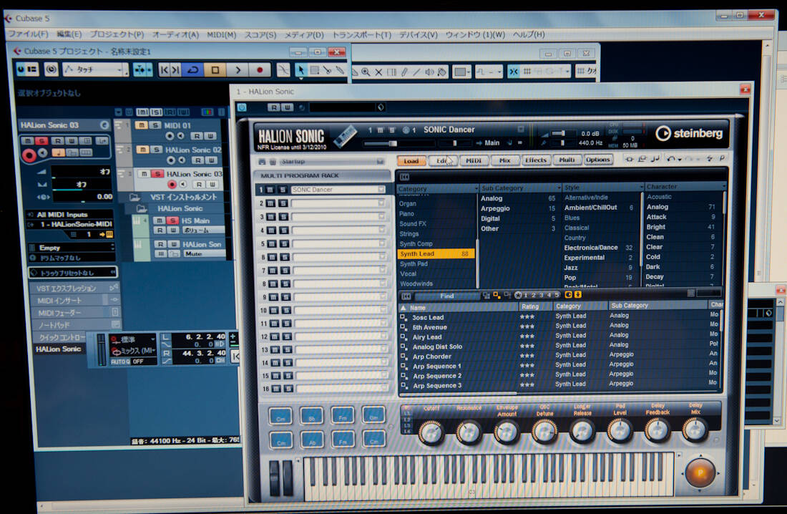Open the MIDI page in HALion Sonic
Screen dimensions: 787x514
tap(474, 160)
